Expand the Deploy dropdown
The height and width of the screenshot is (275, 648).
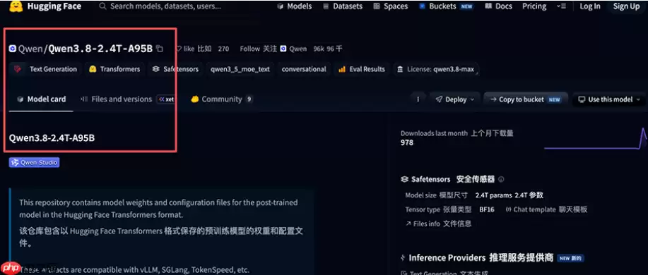(x=455, y=99)
